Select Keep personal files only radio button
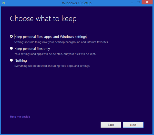The image size is (154, 135). (x=11, y=48)
